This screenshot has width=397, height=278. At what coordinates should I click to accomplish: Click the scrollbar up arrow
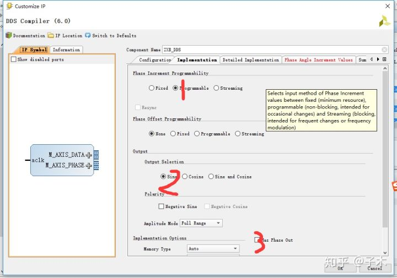point(385,68)
